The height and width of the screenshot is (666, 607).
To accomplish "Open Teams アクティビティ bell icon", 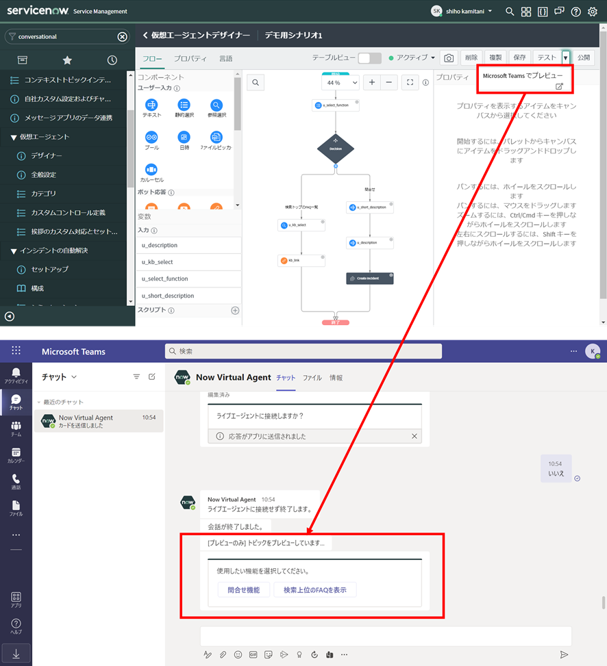I will point(16,376).
